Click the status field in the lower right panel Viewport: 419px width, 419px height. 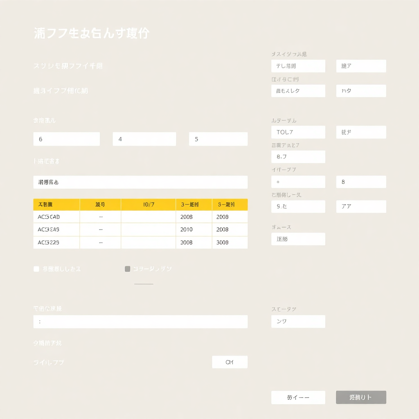pos(298,322)
